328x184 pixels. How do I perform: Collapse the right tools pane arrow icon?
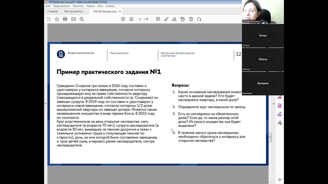point(280,180)
